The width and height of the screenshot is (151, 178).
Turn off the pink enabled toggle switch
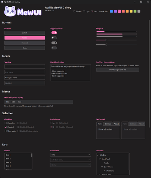[54, 33]
